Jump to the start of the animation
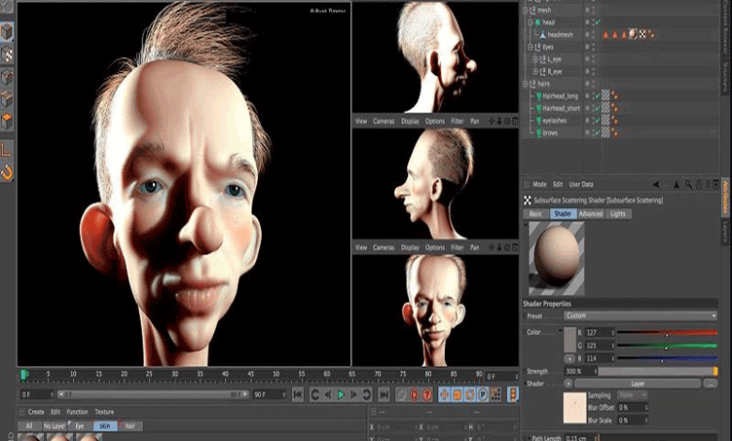 tap(297, 395)
